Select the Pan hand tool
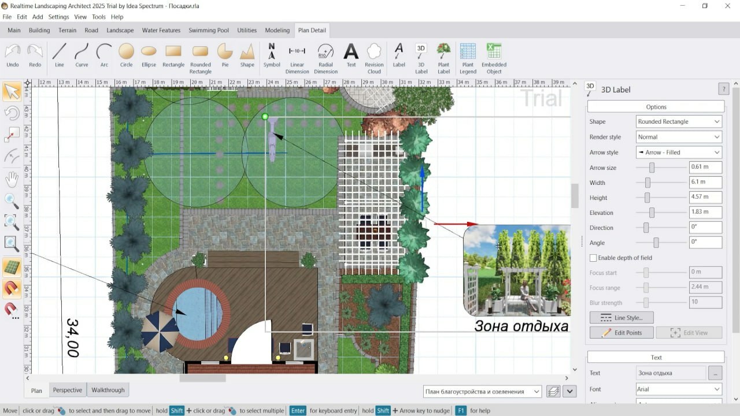 click(x=12, y=180)
